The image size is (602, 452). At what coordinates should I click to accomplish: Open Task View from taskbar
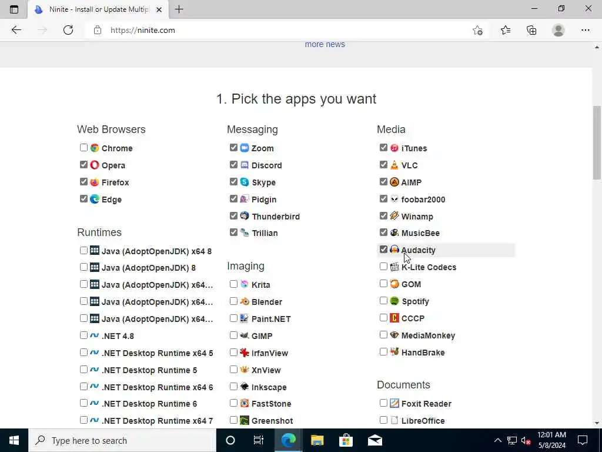tap(259, 440)
